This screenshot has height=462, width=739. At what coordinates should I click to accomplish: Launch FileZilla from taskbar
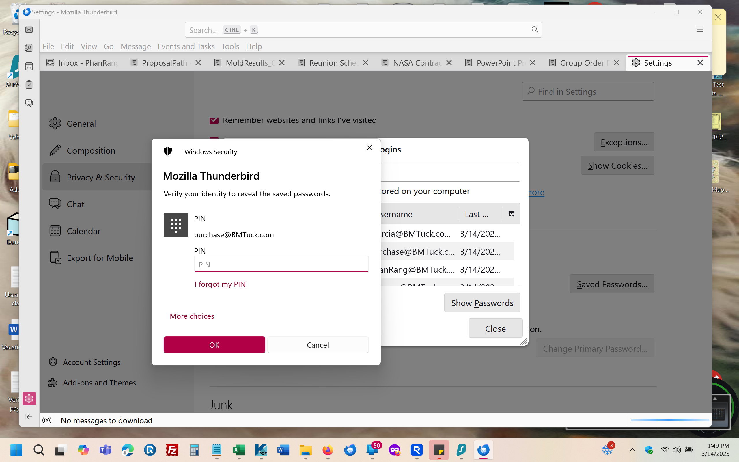pyautogui.click(x=172, y=450)
